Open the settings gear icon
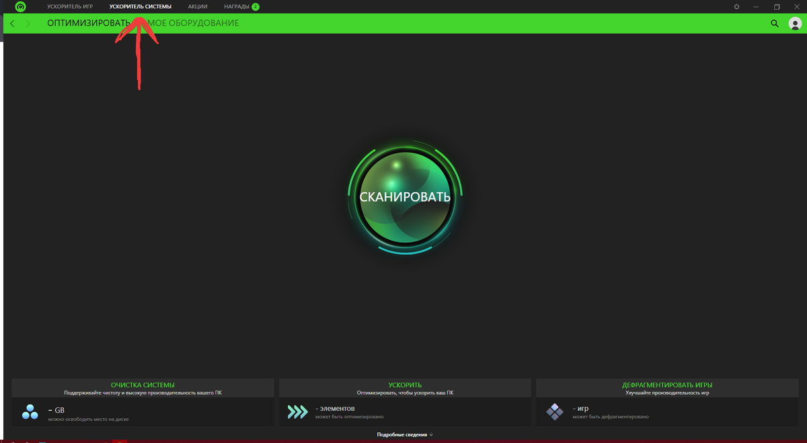 click(736, 7)
